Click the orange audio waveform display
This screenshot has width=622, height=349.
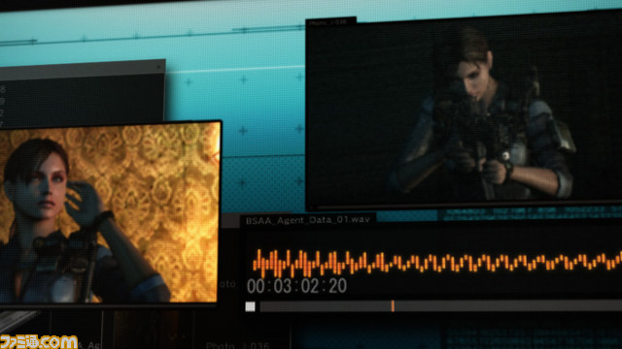pos(437,263)
